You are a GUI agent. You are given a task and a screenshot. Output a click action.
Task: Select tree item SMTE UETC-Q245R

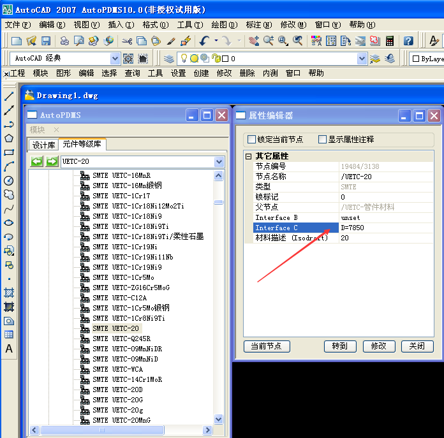coord(121,339)
